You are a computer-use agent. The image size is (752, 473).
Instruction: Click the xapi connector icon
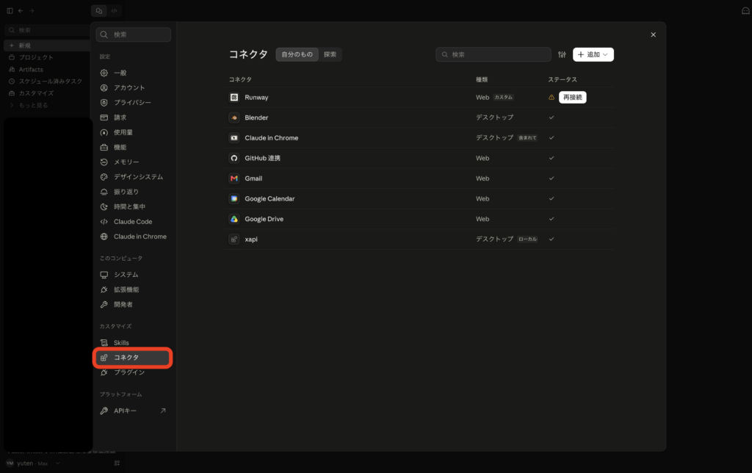pyautogui.click(x=234, y=239)
